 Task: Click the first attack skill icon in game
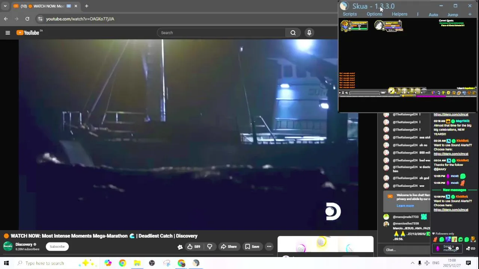click(391, 91)
